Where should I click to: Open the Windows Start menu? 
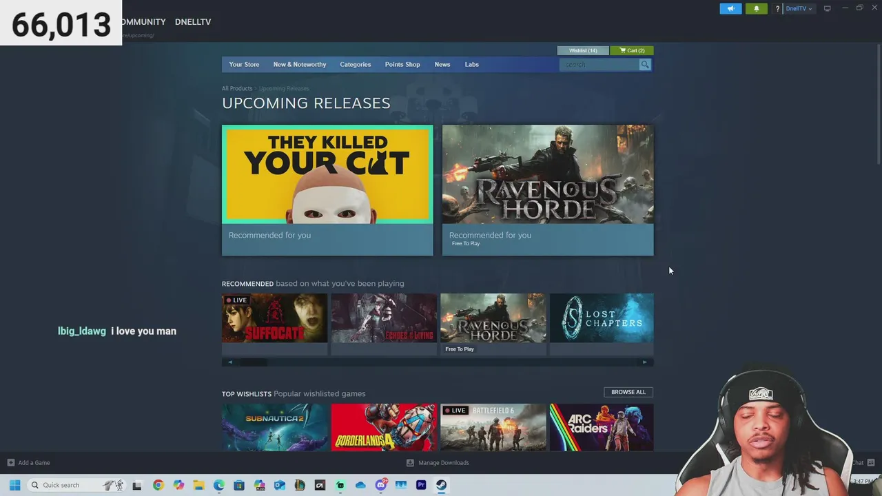14,485
